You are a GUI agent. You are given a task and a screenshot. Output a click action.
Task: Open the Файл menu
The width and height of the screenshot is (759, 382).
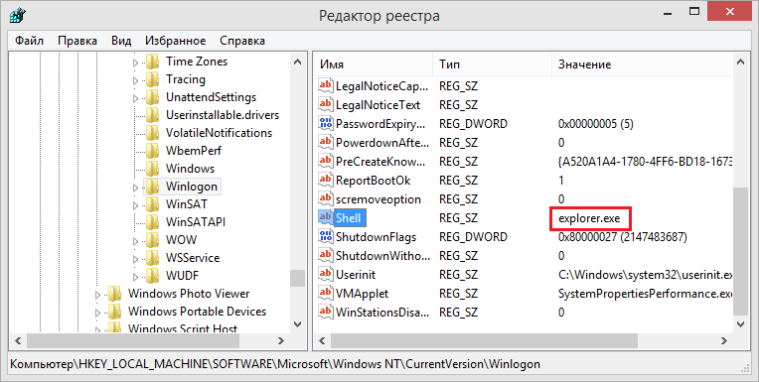(x=29, y=41)
